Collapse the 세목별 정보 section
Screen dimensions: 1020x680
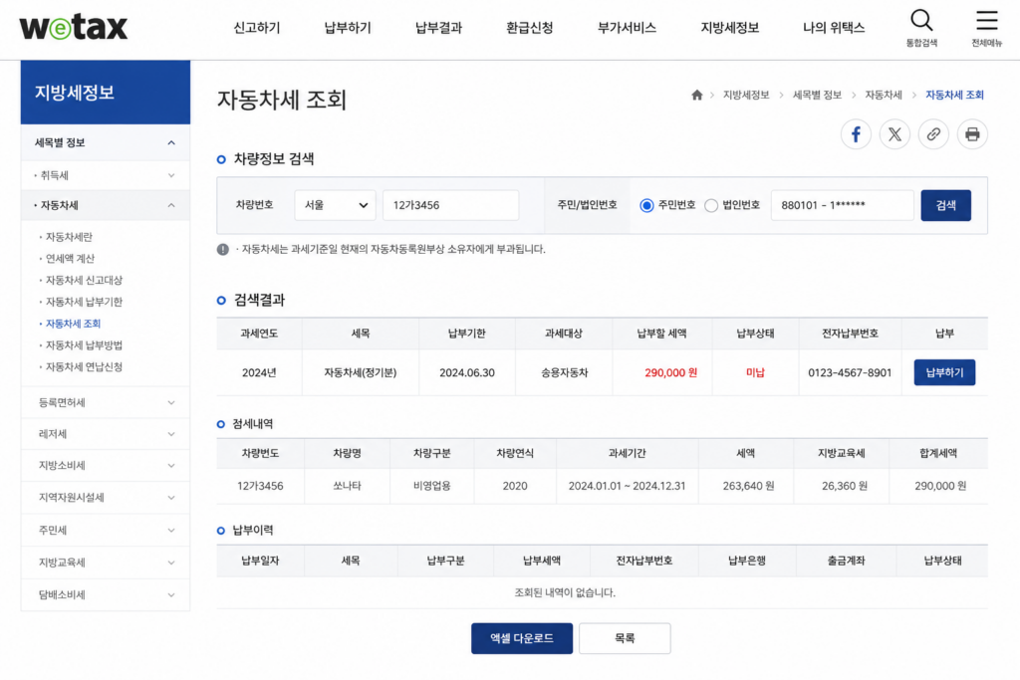(106, 143)
